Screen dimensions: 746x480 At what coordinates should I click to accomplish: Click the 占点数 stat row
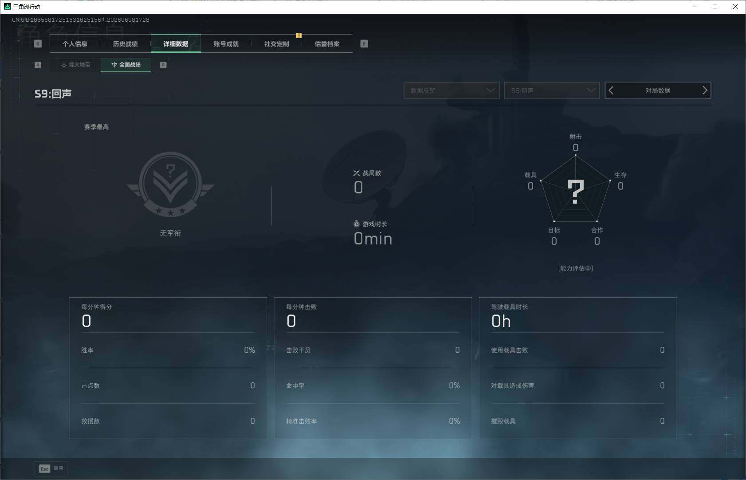[168, 386]
